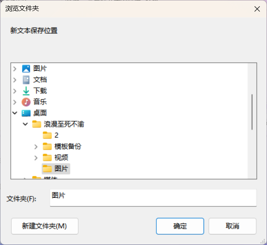Expand the 视频 folder chevron
The height and width of the screenshot is (245, 267).
[36, 158]
